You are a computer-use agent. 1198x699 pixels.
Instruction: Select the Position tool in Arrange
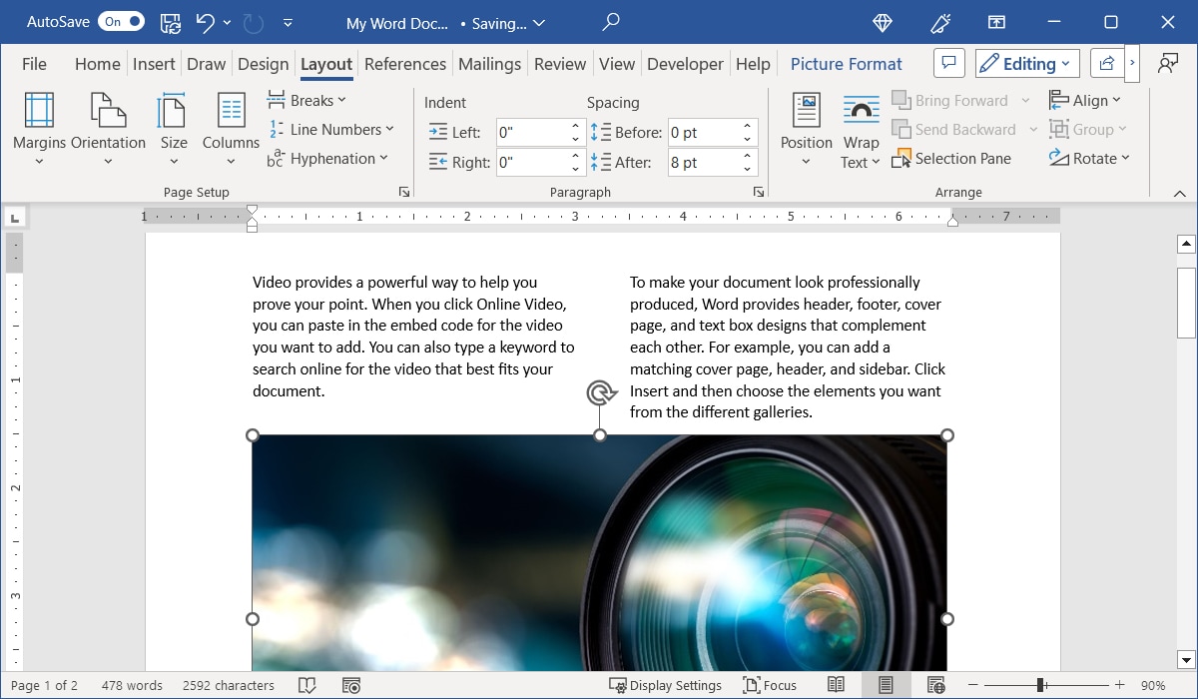tap(805, 128)
